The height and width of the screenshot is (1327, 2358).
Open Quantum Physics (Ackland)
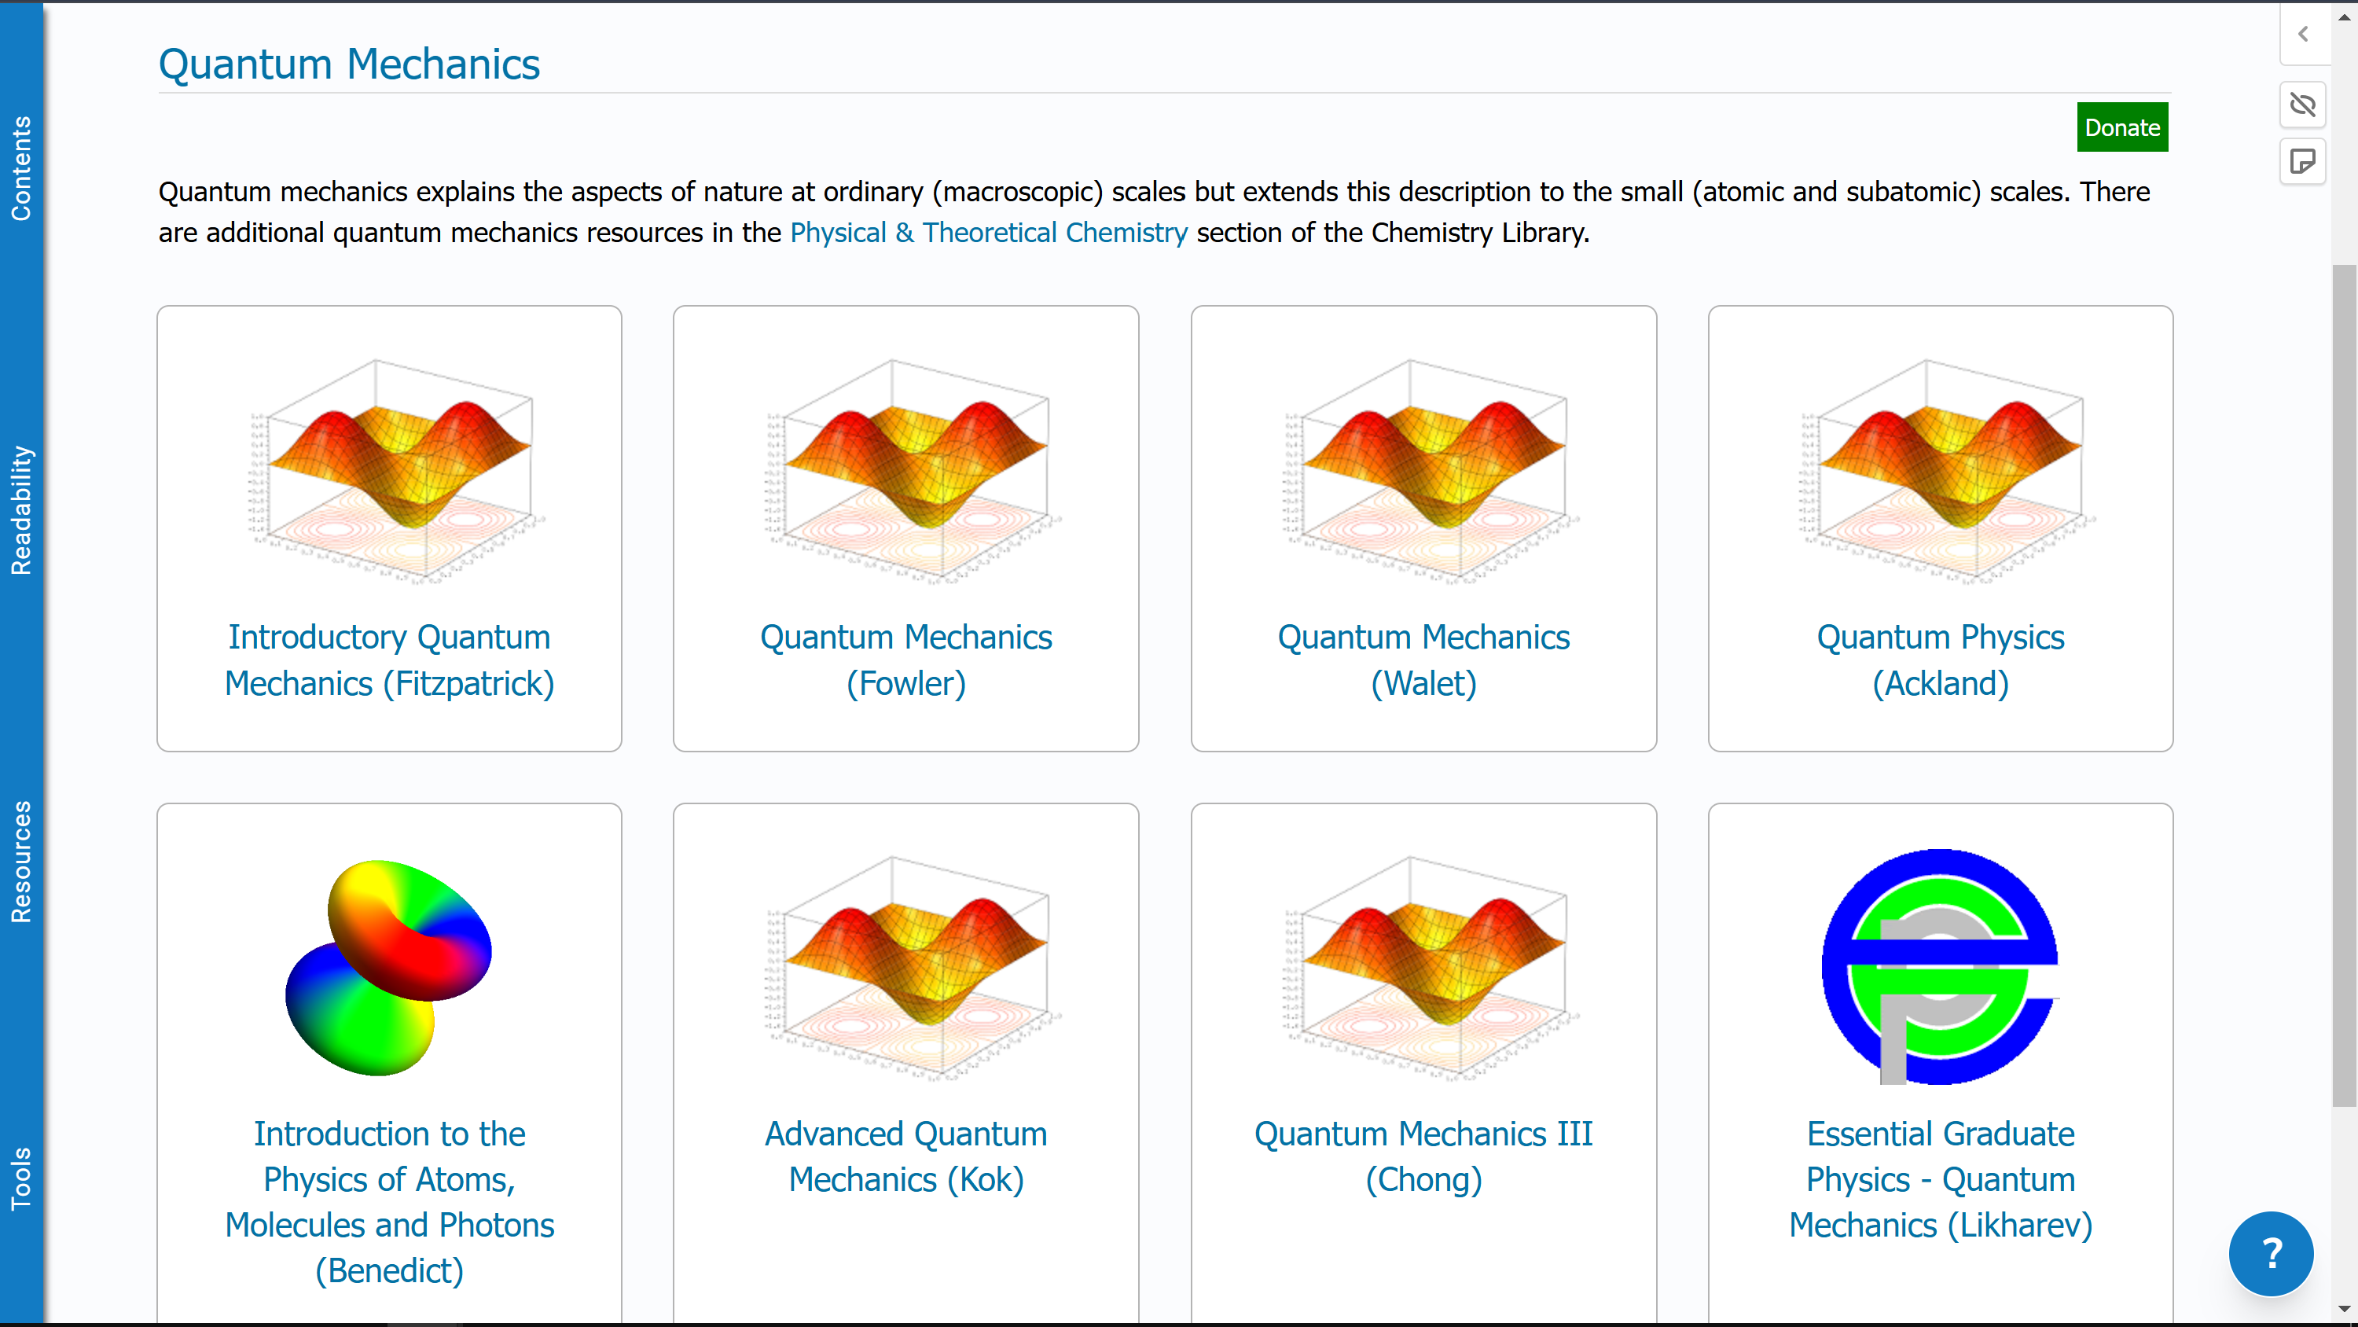1941,660
